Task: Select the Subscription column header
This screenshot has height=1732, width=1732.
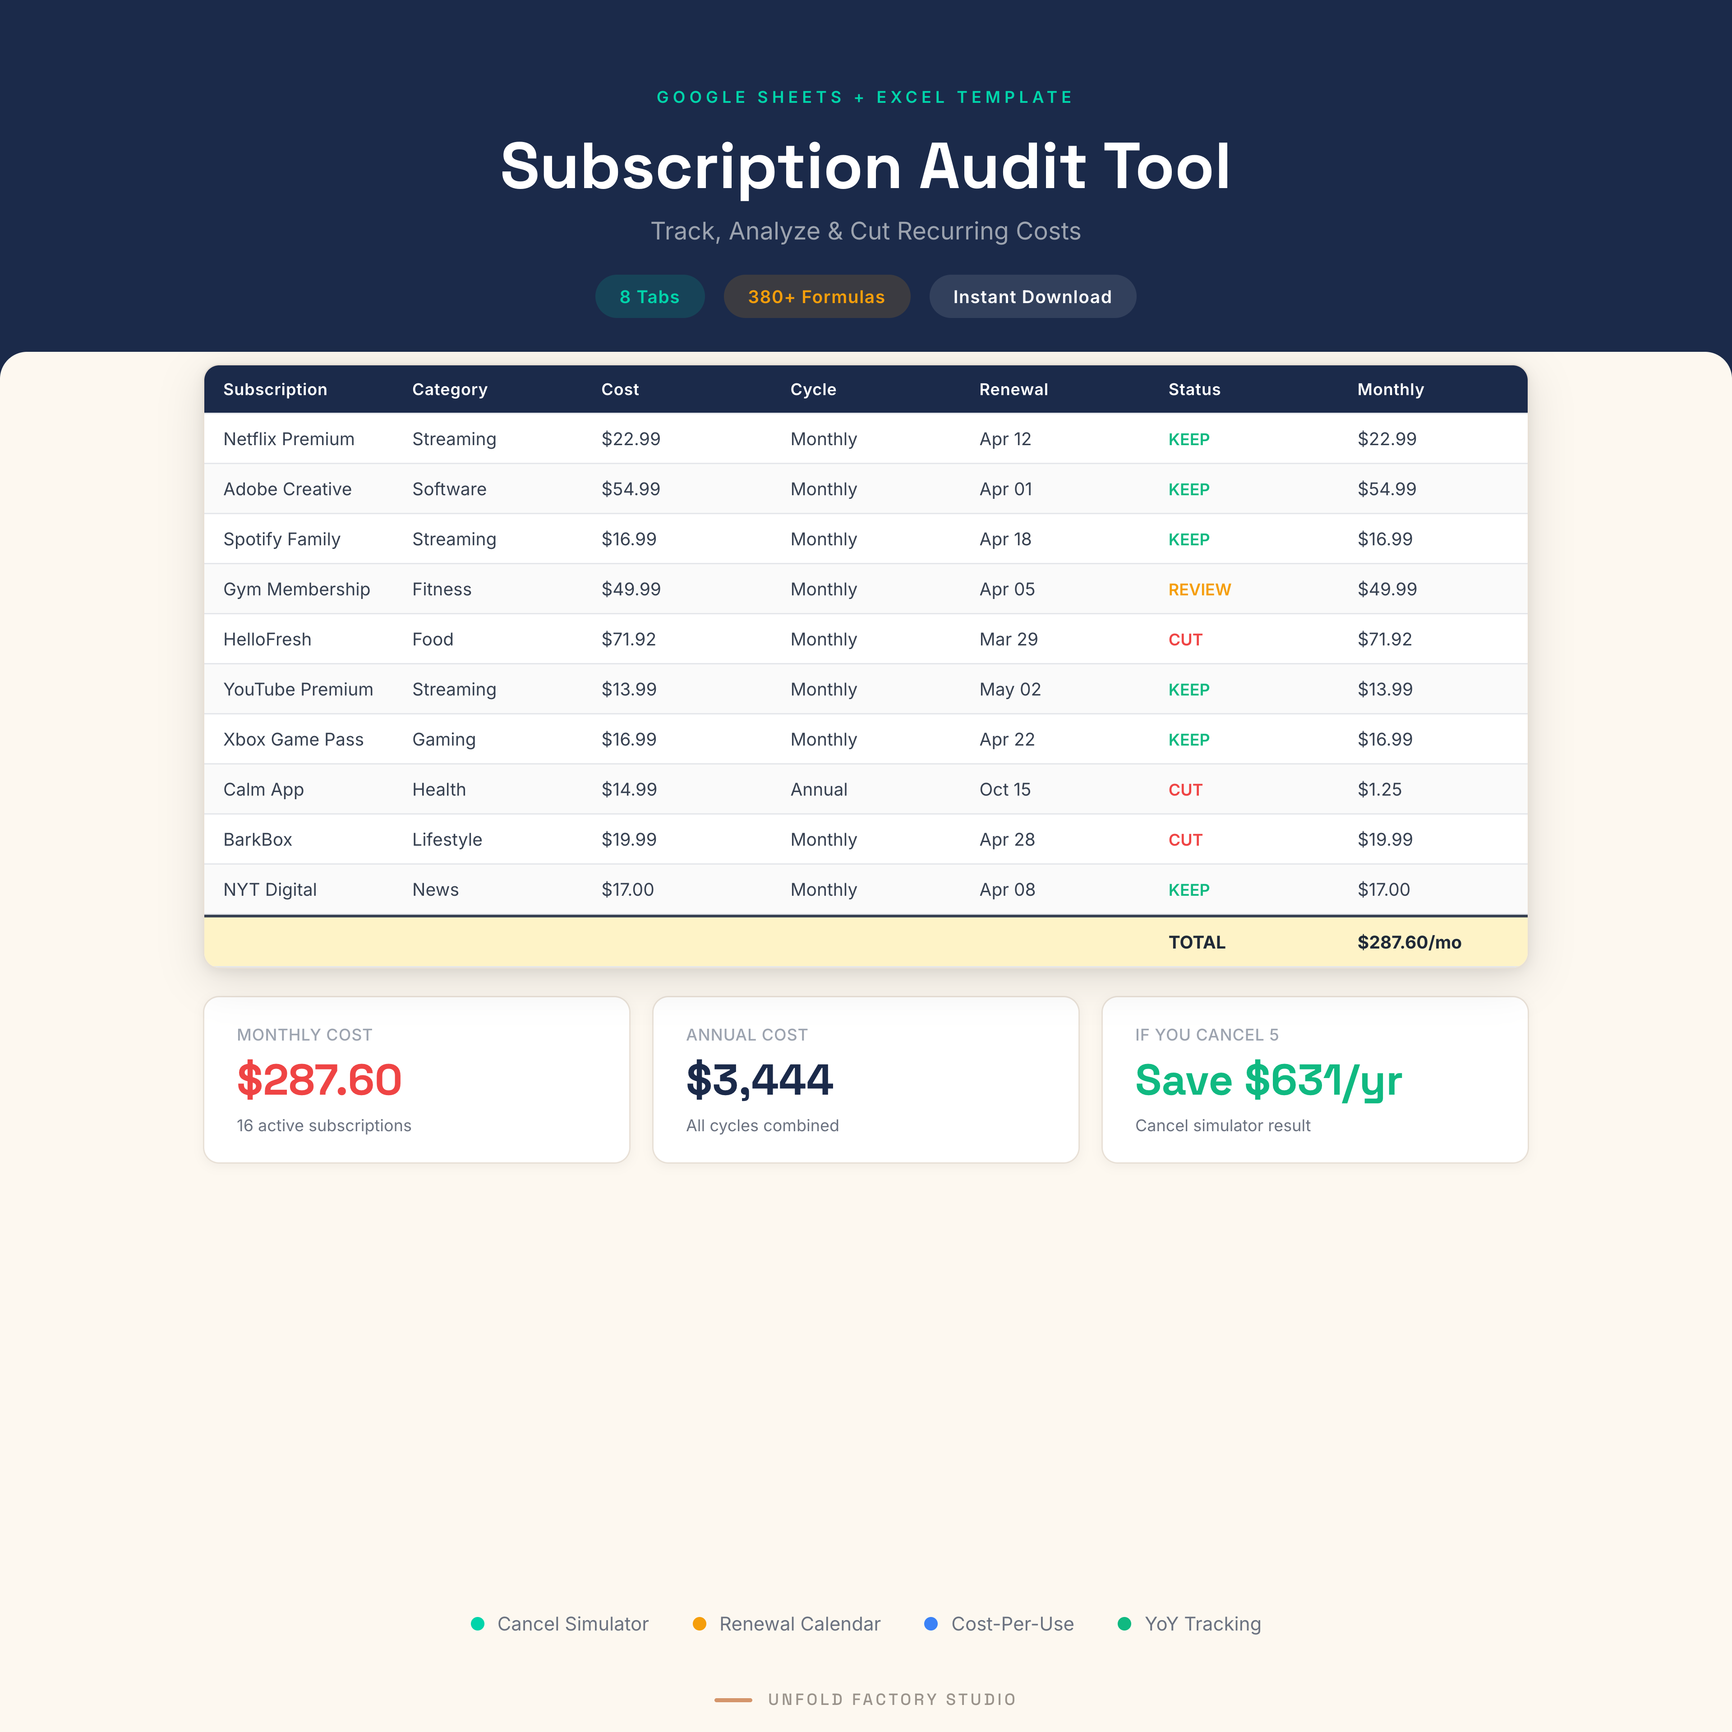Action: click(x=275, y=389)
